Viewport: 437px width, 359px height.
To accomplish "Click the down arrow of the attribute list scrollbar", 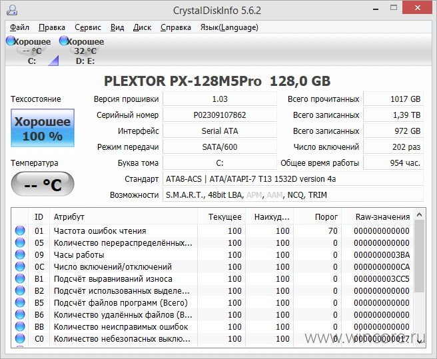I will coord(420,341).
